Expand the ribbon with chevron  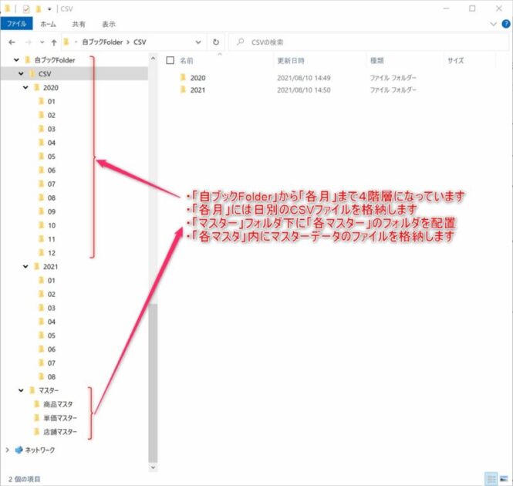pyautogui.click(x=494, y=24)
